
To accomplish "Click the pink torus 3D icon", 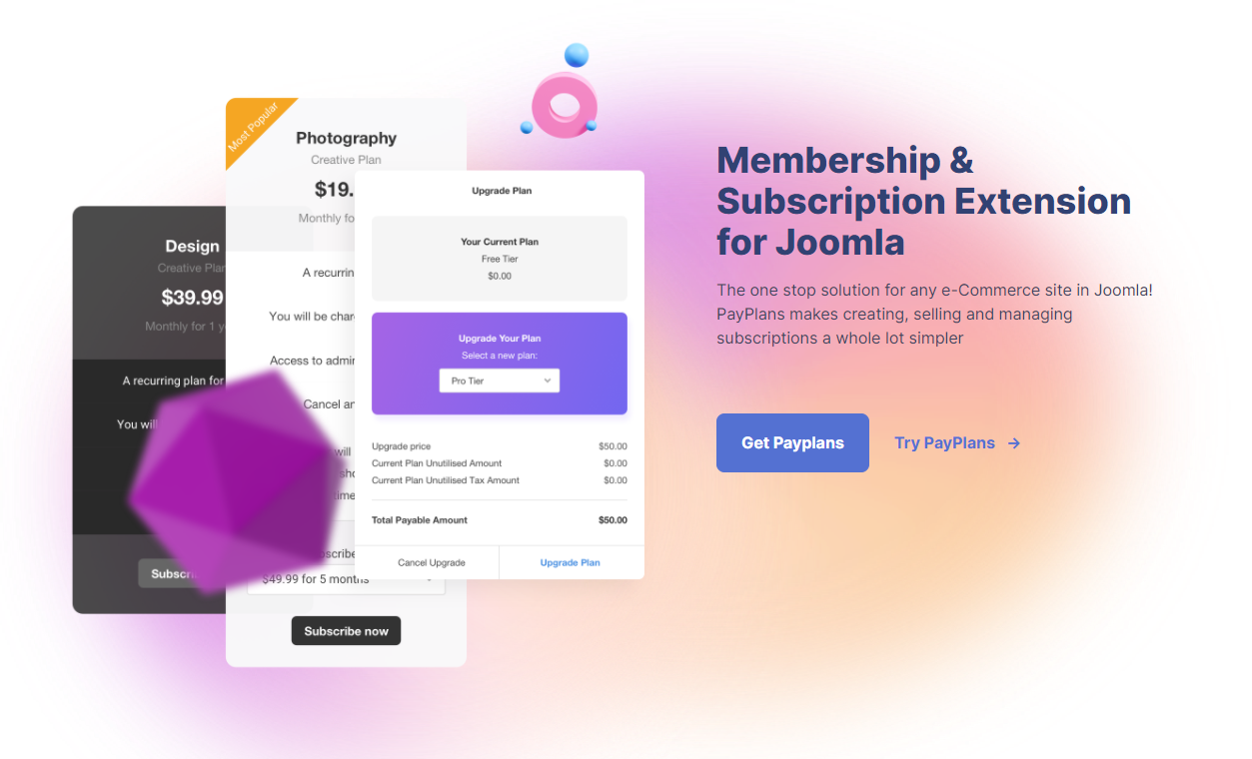I will click(565, 105).
